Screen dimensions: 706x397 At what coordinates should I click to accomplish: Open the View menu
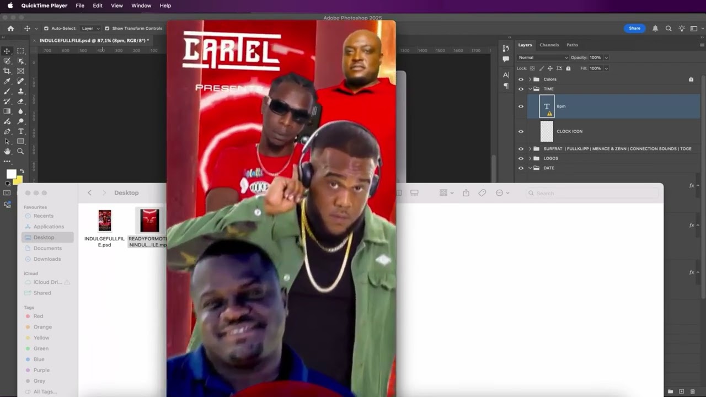(x=117, y=6)
